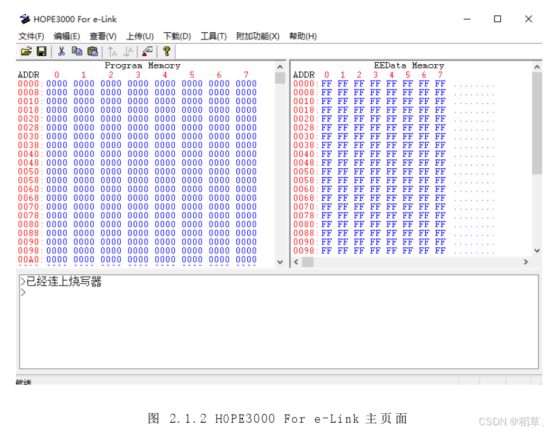Click column 7 value in Program row 0020
The width and height of the screenshot is (553, 431).
pyautogui.click(x=246, y=119)
